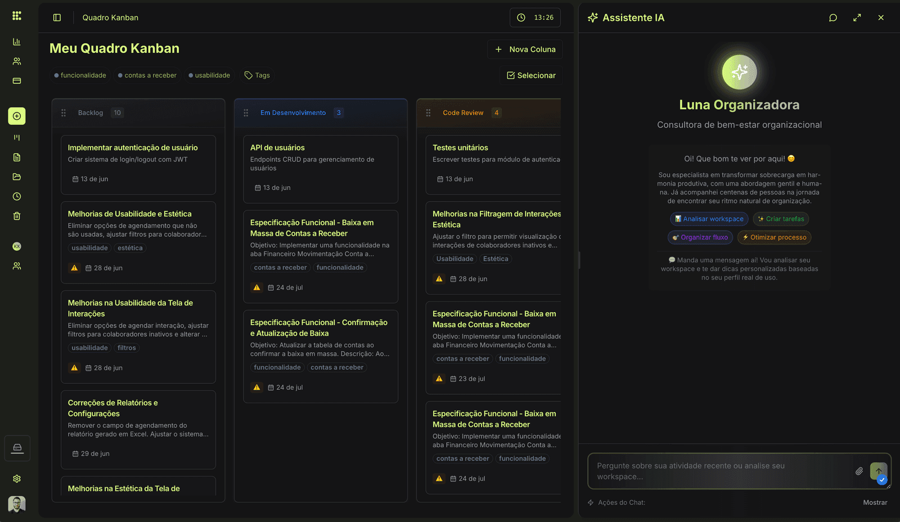Expand Assistente IA with the diagonal arrows icon
Viewport: 900px width, 522px height.
pyautogui.click(x=856, y=17)
